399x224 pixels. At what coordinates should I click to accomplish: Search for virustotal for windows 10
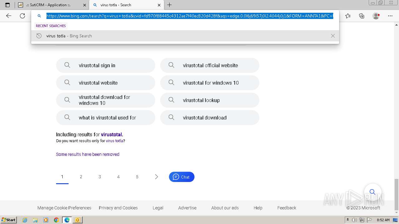click(210, 83)
